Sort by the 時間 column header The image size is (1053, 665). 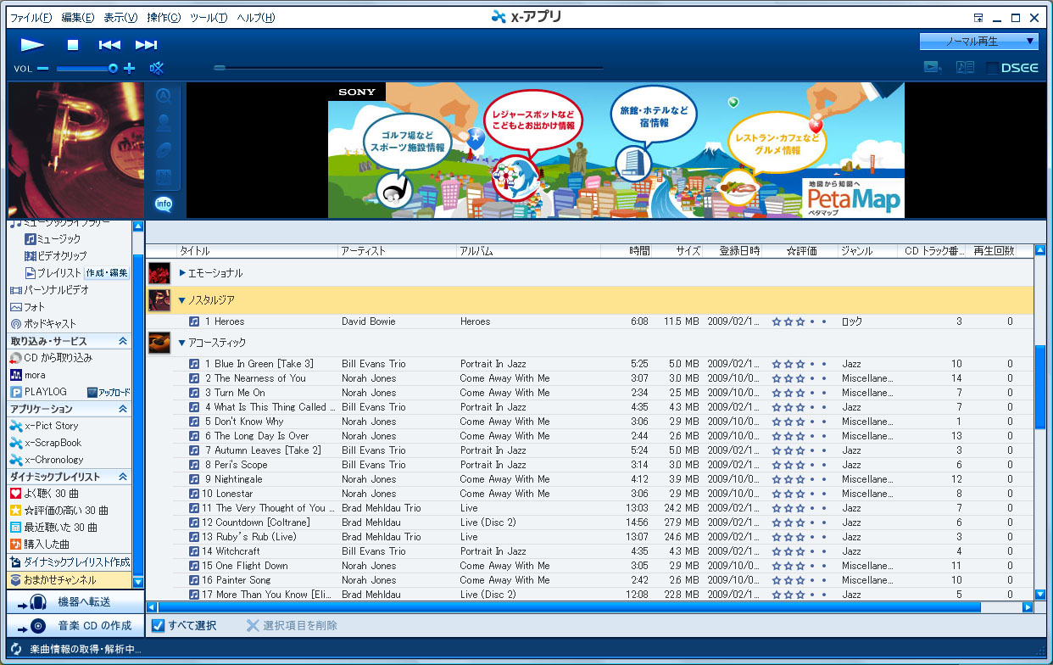[x=628, y=251]
